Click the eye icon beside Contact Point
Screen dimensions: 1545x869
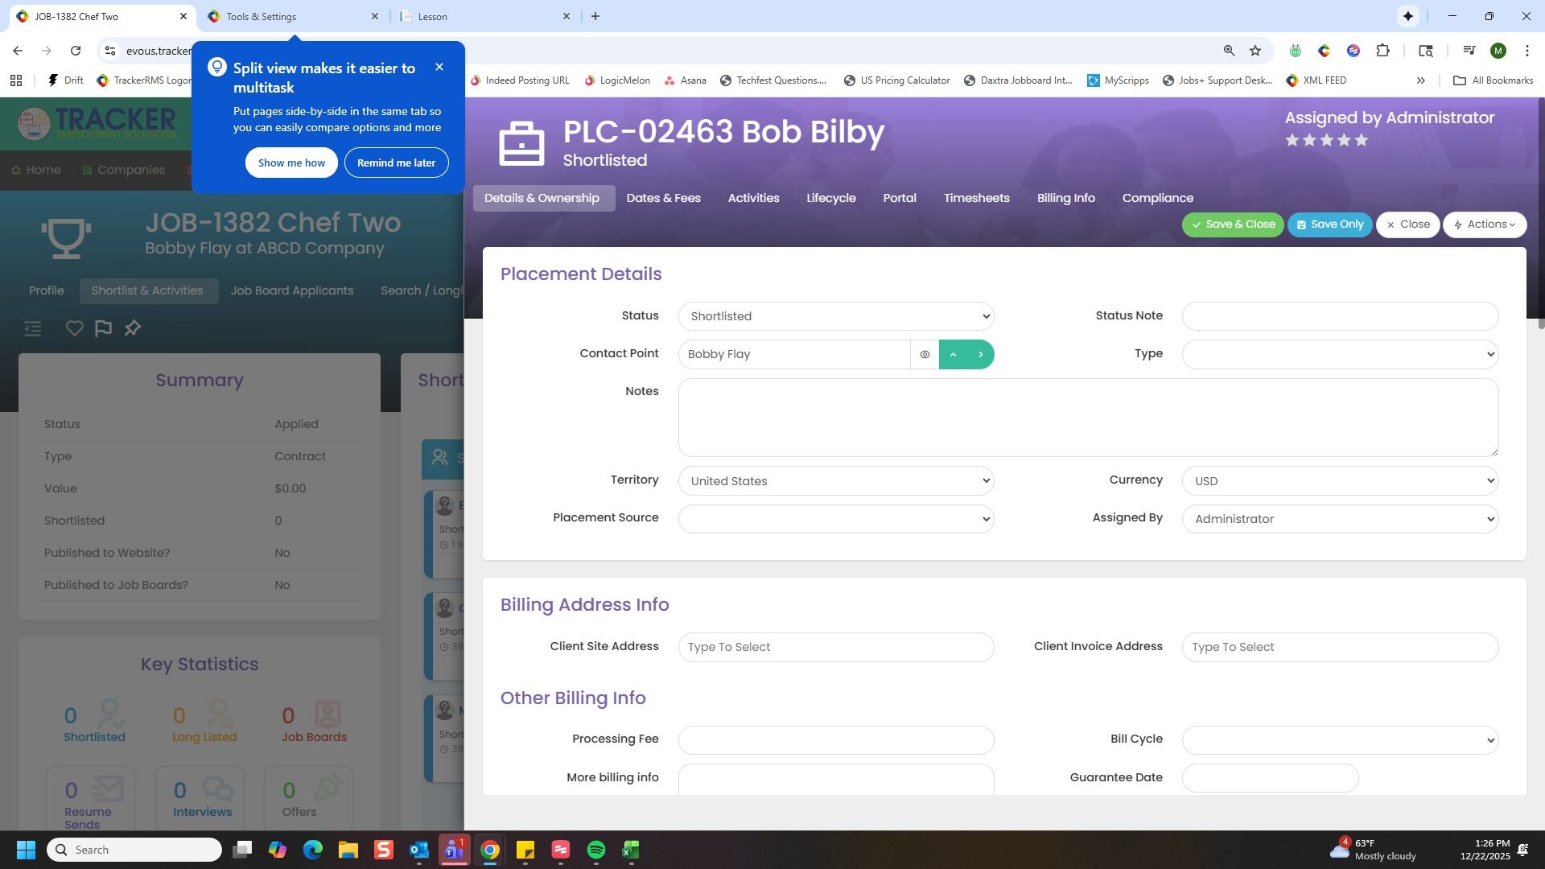click(x=925, y=355)
